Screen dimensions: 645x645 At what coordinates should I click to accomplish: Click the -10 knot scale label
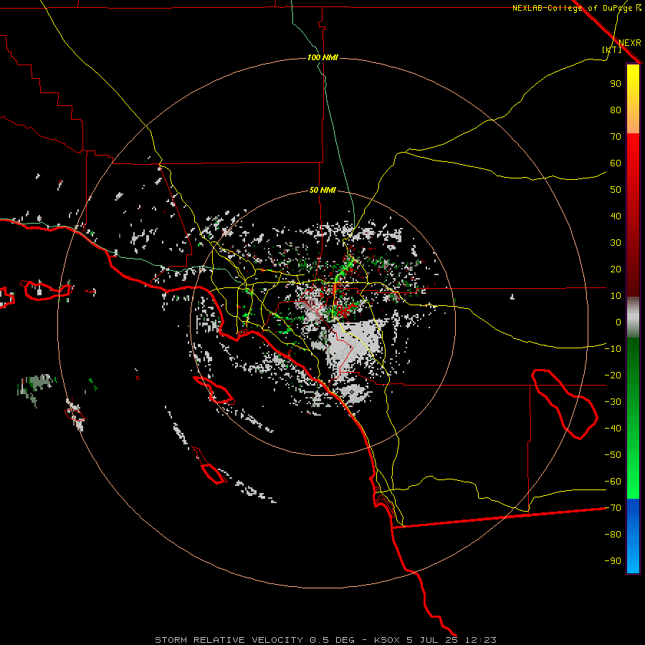point(613,349)
